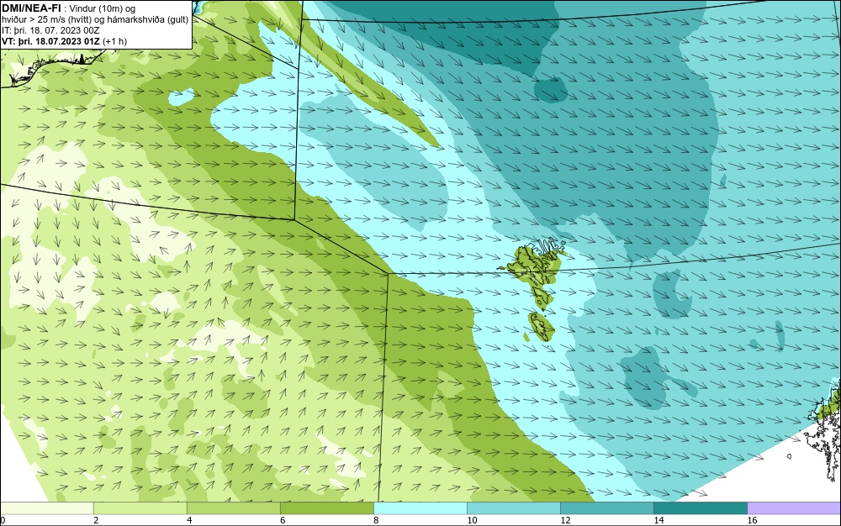841x526 pixels.
Task: Click the legend value '8'
Action: click(x=376, y=520)
